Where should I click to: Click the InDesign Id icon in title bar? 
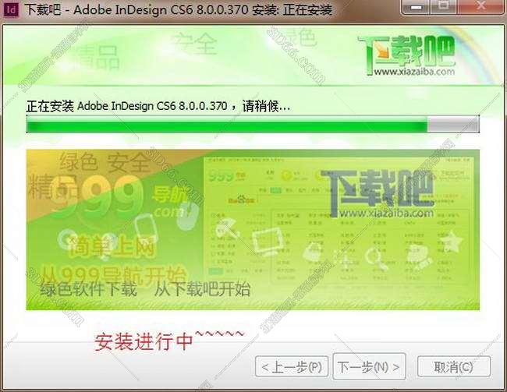12,9
